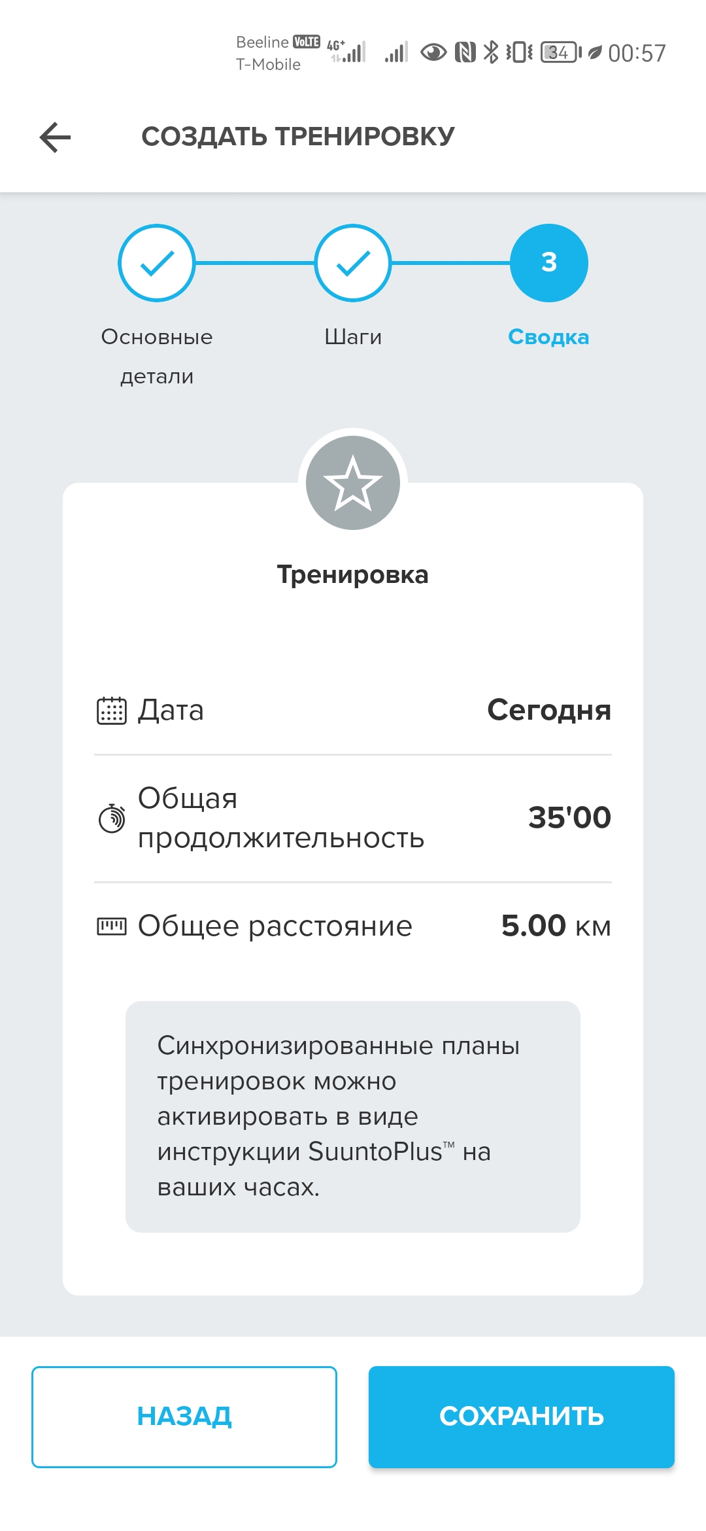Tap the Тренировка workout title
Image resolution: width=706 pixels, height=1531 pixels.
[353, 575]
